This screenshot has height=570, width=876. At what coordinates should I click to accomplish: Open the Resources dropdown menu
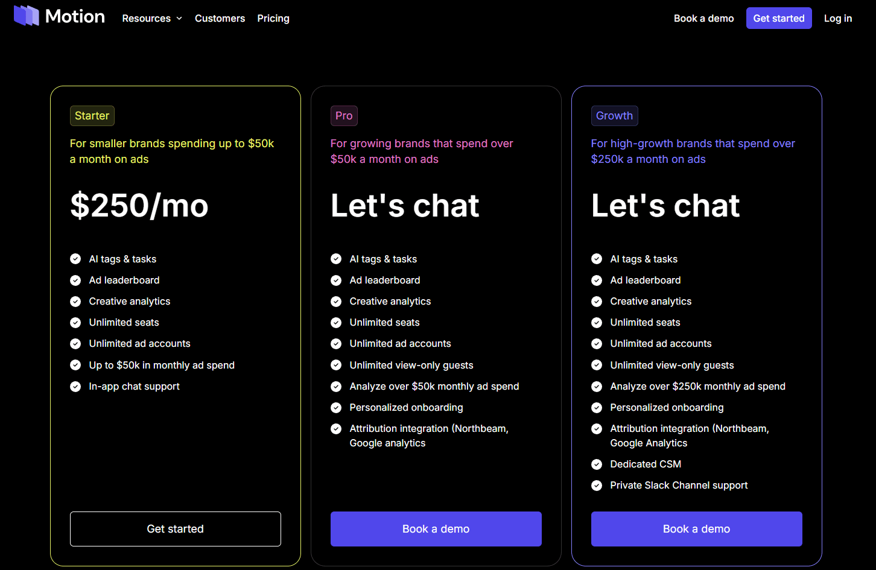(x=146, y=18)
